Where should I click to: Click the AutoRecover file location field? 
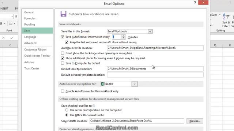155,48
